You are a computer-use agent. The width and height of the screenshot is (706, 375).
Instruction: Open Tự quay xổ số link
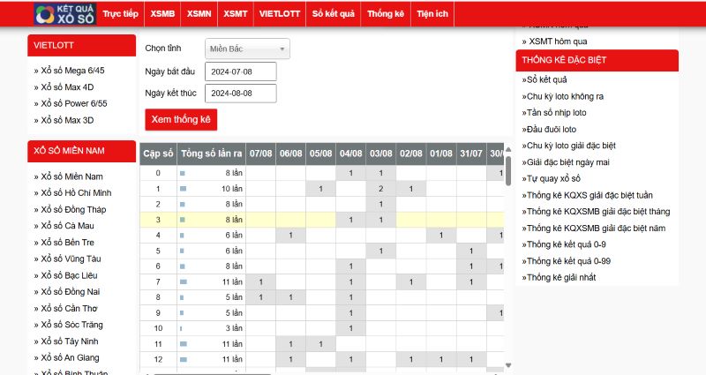553,179
